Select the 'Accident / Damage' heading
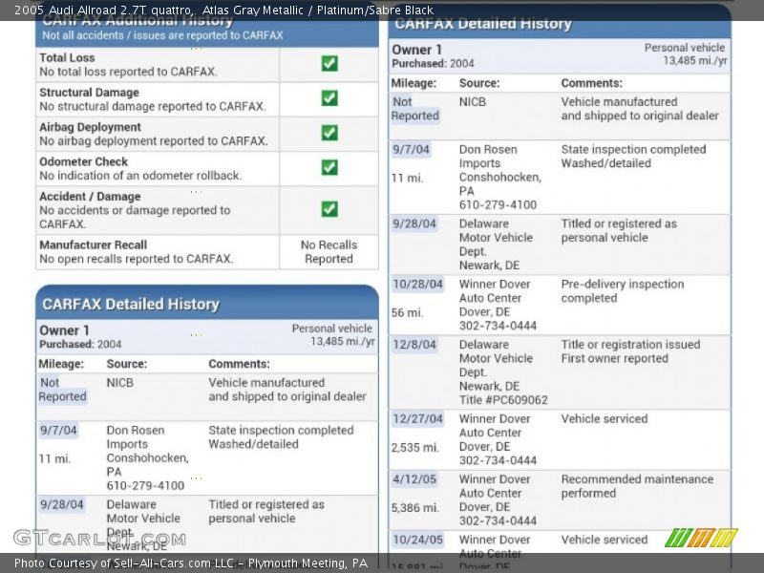The height and width of the screenshot is (573, 764). pyautogui.click(x=90, y=197)
